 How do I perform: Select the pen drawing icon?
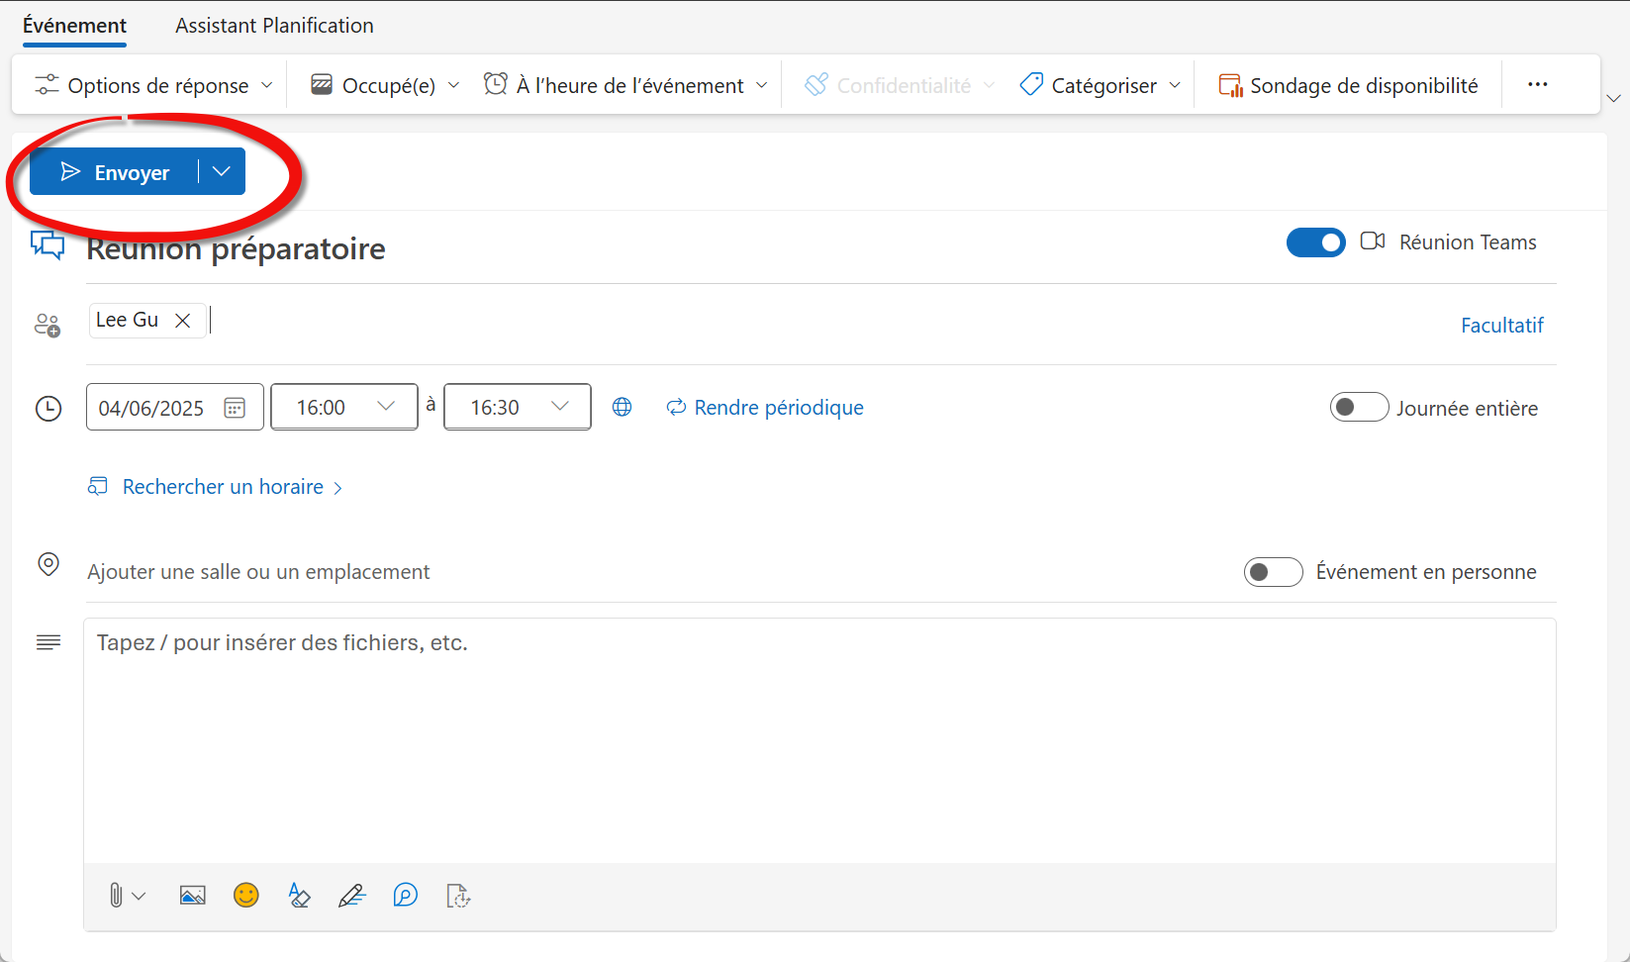(351, 896)
